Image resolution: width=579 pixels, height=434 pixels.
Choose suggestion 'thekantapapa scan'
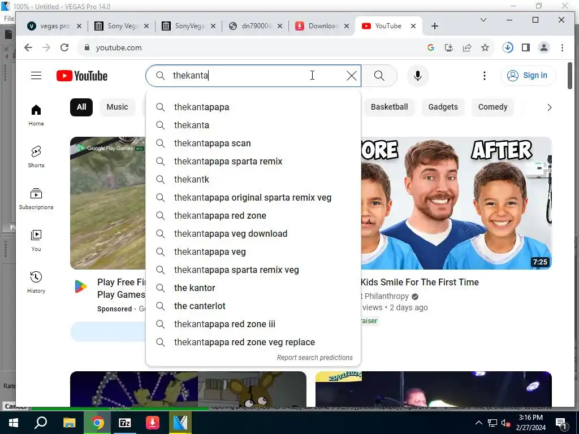click(x=253, y=143)
